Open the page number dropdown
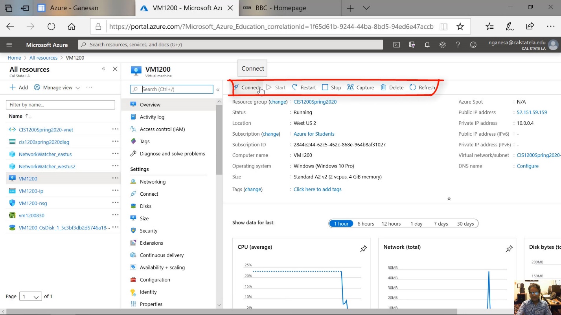This screenshot has height=315, width=561. coord(31,297)
